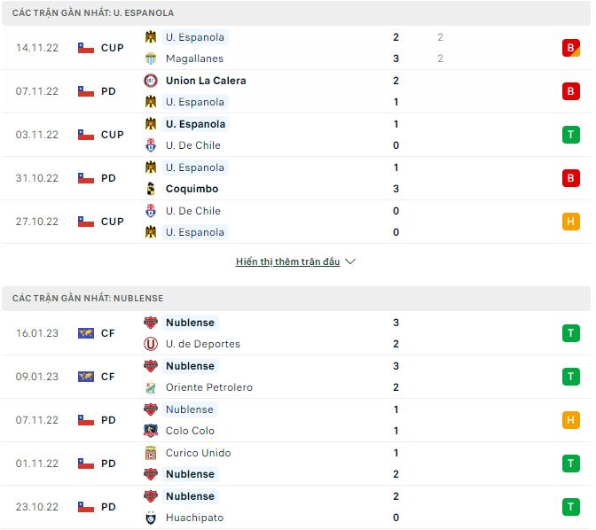The image size is (596, 530).
Task: Click the Oriente Petrolero team crest
Action: coord(151,387)
